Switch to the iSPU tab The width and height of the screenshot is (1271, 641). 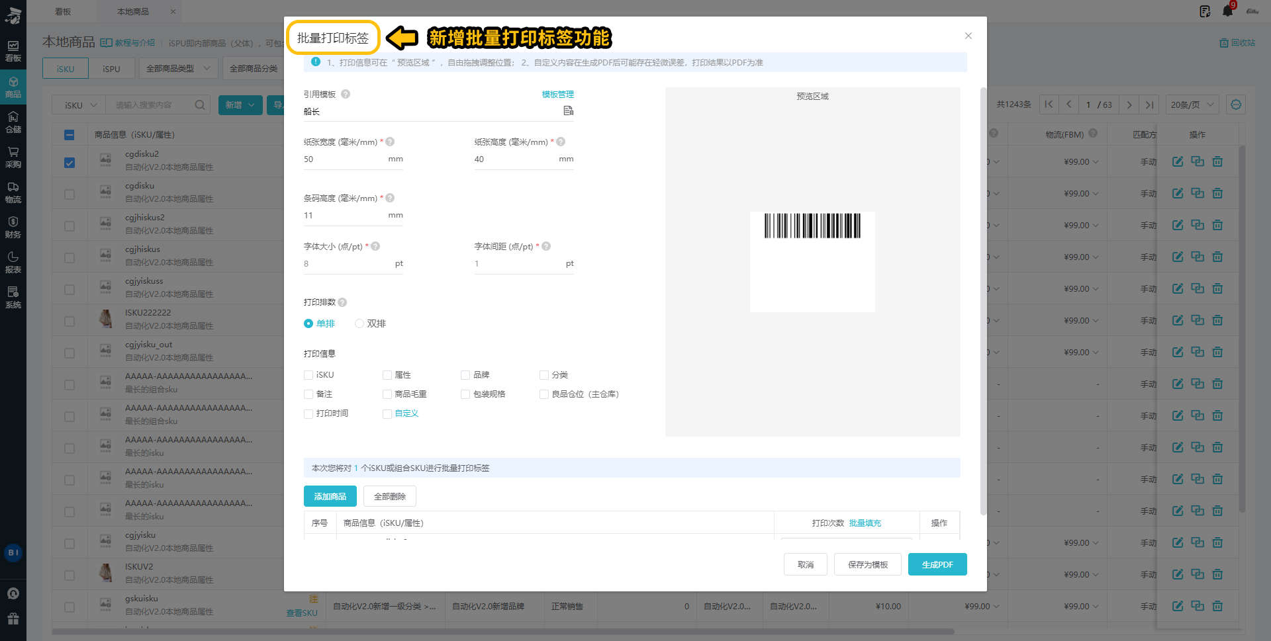(111, 68)
